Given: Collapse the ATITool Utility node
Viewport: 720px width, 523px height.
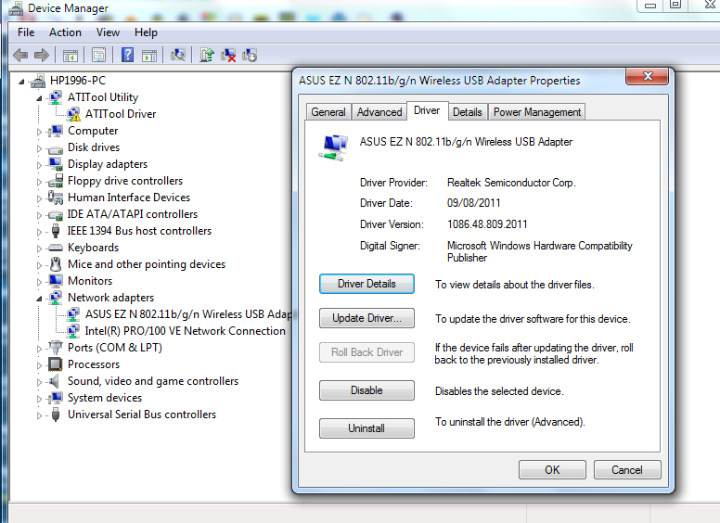Looking at the screenshot, I should (39, 98).
